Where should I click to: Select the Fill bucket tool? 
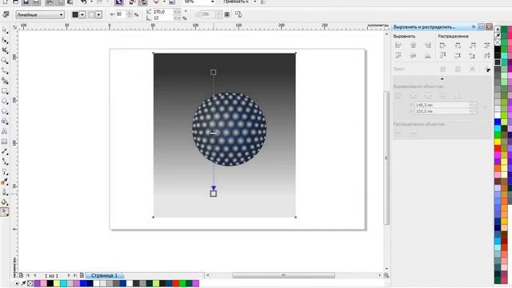point(5,202)
